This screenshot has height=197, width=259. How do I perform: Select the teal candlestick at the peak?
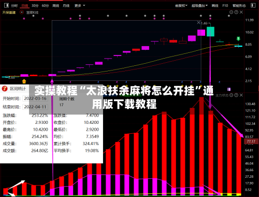(x=210, y=32)
